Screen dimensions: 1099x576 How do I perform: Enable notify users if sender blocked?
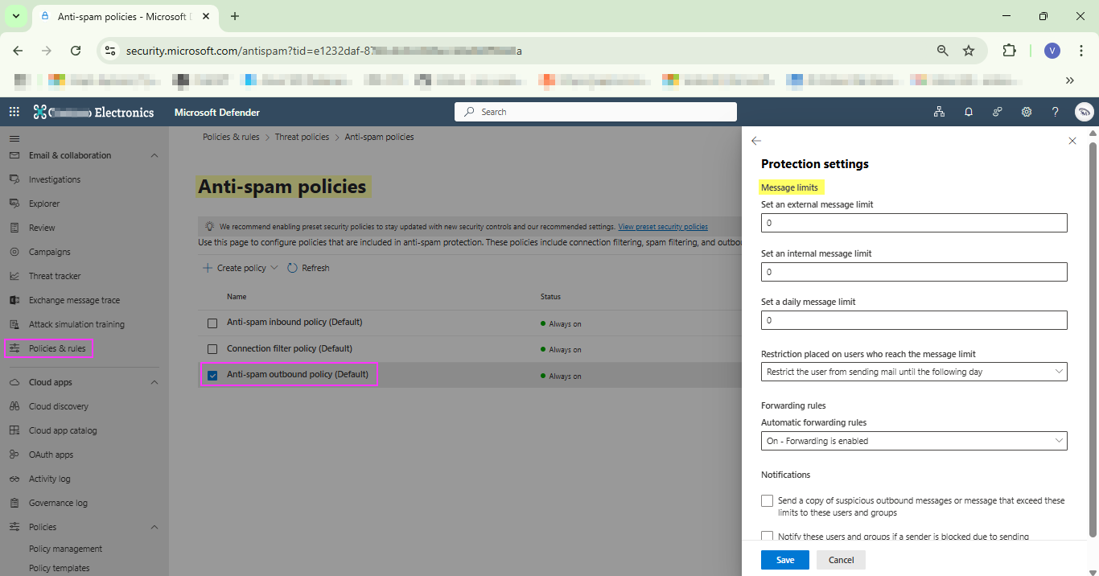tap(767, 537)
